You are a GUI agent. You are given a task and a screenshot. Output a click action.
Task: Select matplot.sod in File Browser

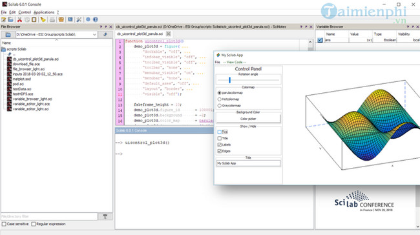pyautogui.click(x=22, y=79)
